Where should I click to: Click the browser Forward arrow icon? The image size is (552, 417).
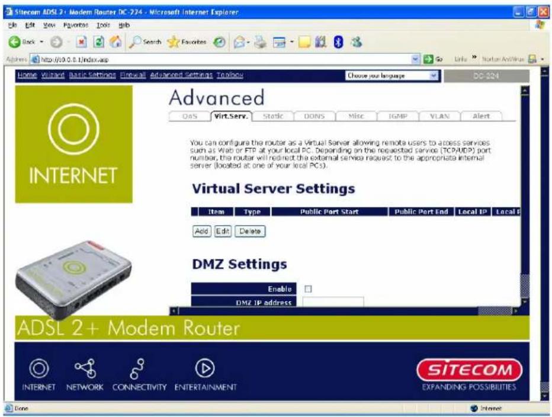pyautogui.click(x=56, y=42)
